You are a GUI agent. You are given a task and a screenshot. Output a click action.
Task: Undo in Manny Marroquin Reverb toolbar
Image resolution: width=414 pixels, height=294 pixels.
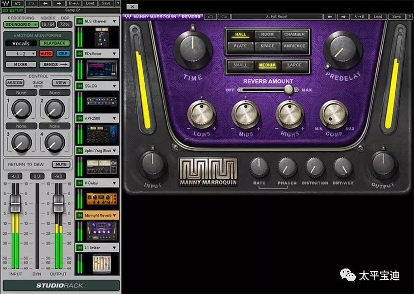point(211,17)
